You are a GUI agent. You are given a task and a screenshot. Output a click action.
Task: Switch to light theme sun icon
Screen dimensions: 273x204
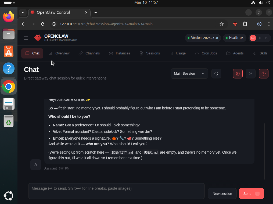[260, 38]
